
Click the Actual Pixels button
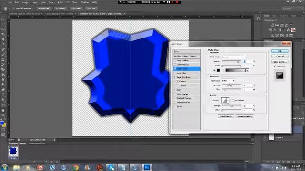44,9
